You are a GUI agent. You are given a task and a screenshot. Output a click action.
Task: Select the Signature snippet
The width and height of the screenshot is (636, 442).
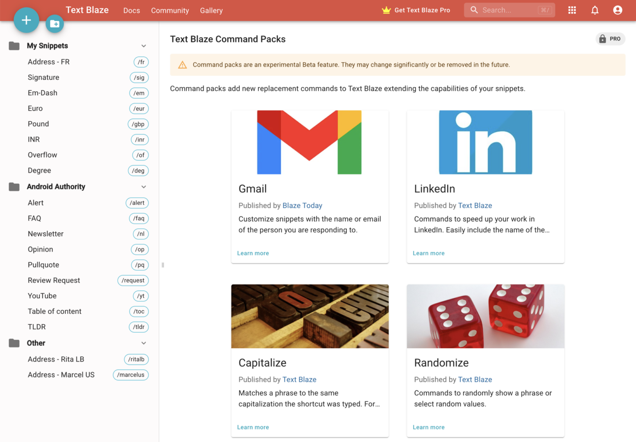[43, 77]
